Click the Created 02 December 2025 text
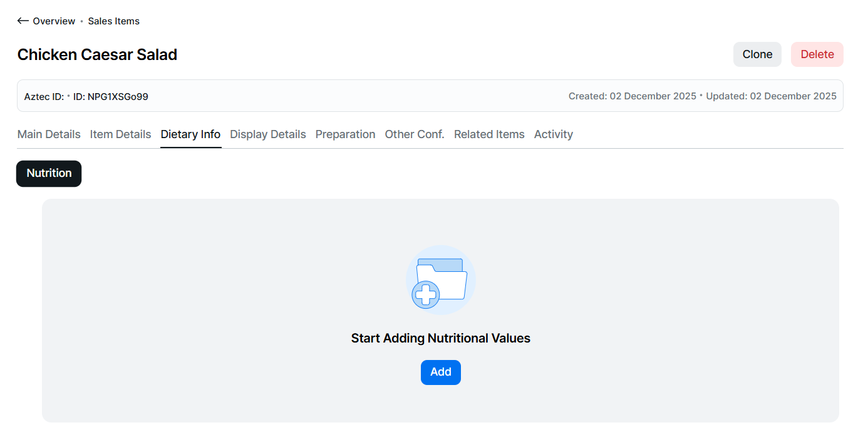 pyautogui.click(x=632, y=96)
